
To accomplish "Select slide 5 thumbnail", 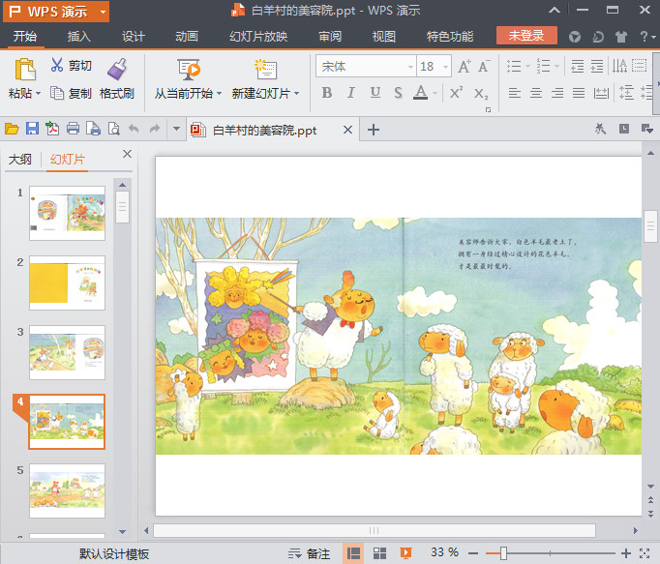I will point(67,490).
